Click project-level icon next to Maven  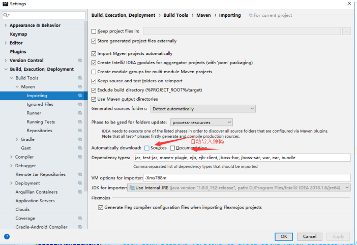pos(80,87)
